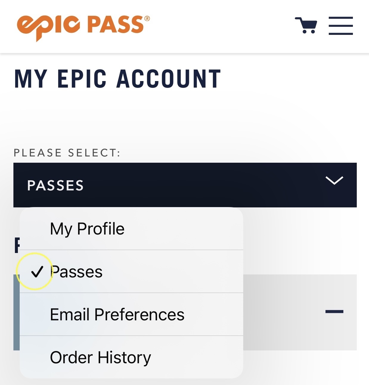369x385 pixels.
Task: Collapse the section with the minus icon
Action: (x=334, y=312)
